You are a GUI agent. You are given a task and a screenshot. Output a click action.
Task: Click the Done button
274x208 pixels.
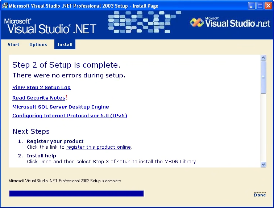[260, 195]
